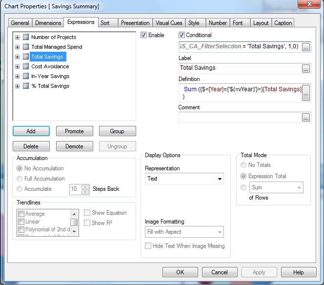Click the Add expression button
This screenshot has height=285, width=324.
tap(31, 131)
